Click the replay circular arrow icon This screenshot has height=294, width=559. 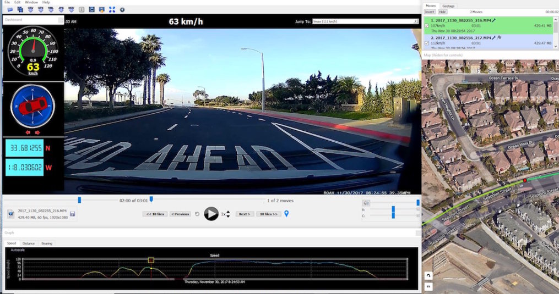[197, 214]
